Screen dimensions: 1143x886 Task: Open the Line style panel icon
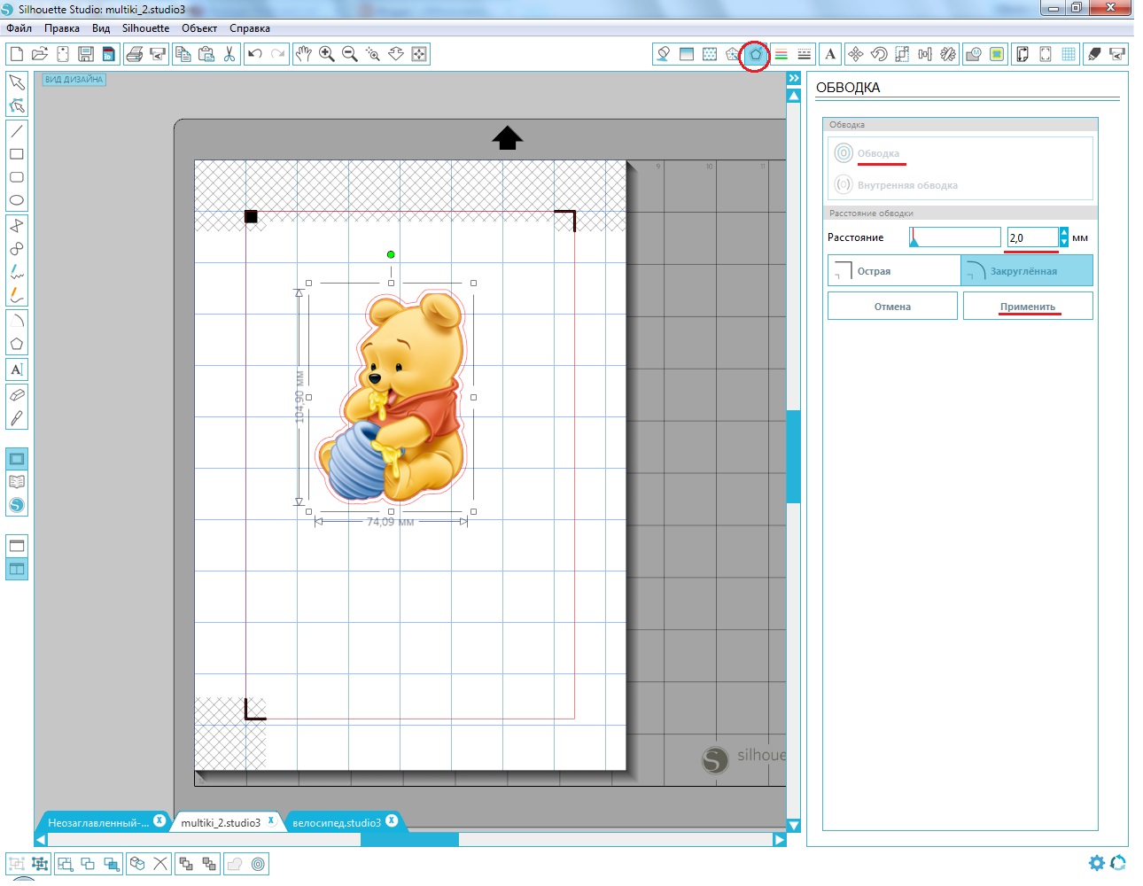pyautogui.click(x=805, y=54)
